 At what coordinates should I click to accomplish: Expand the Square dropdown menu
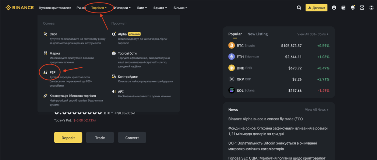coord(160,7)
